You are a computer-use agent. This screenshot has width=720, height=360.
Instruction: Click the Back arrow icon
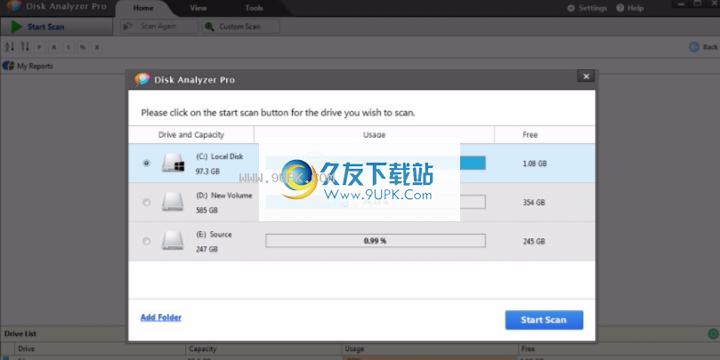click(694, 47)
